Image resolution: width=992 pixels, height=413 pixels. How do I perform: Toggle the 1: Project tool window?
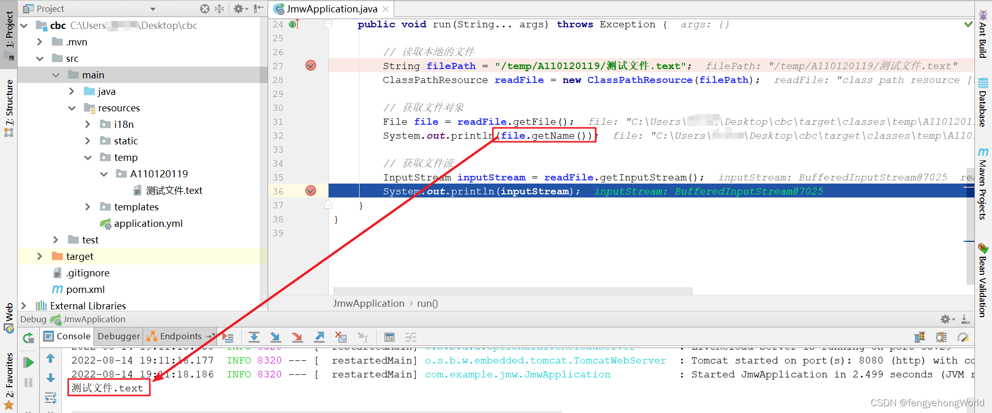tap(9, 35)
